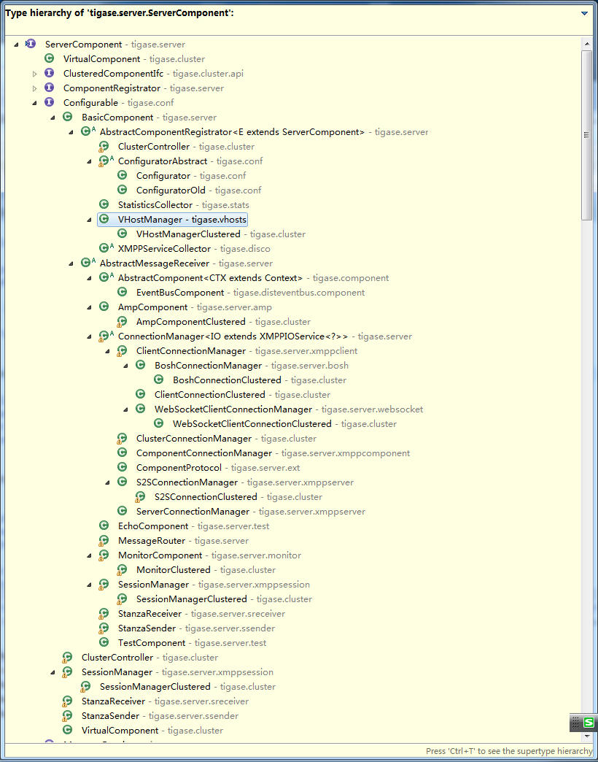Collapse the ConnectionManager subtree
The width and height of the screenshot is (598, 762).
89,336
